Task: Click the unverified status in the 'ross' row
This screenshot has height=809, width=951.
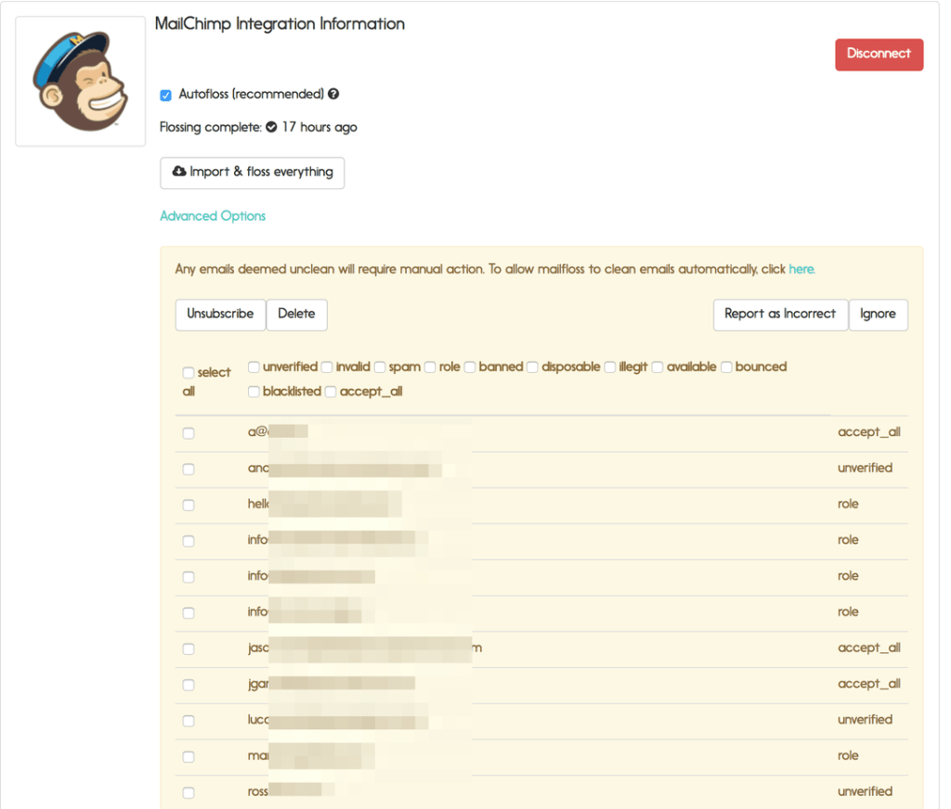Action: coord(865,791)
